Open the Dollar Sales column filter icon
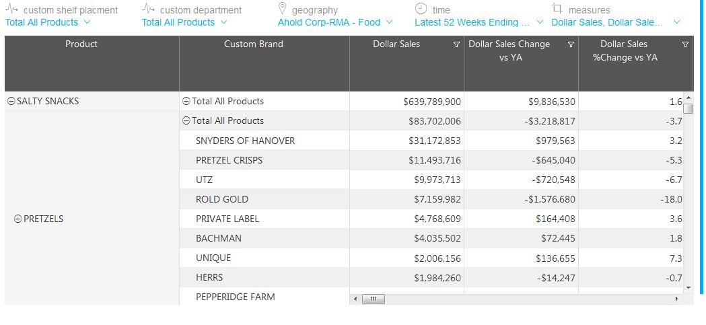The width and height of the screenshot is (706, 325). coord(457,44)
